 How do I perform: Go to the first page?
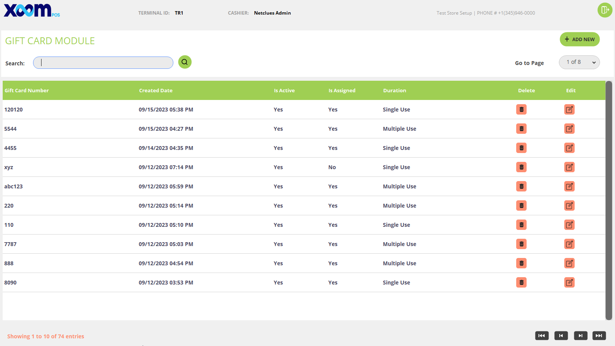tap(542, 336)
